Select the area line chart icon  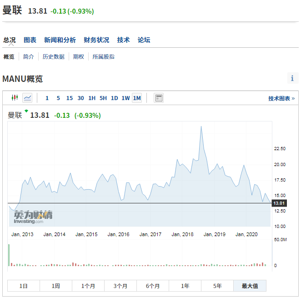28,98
